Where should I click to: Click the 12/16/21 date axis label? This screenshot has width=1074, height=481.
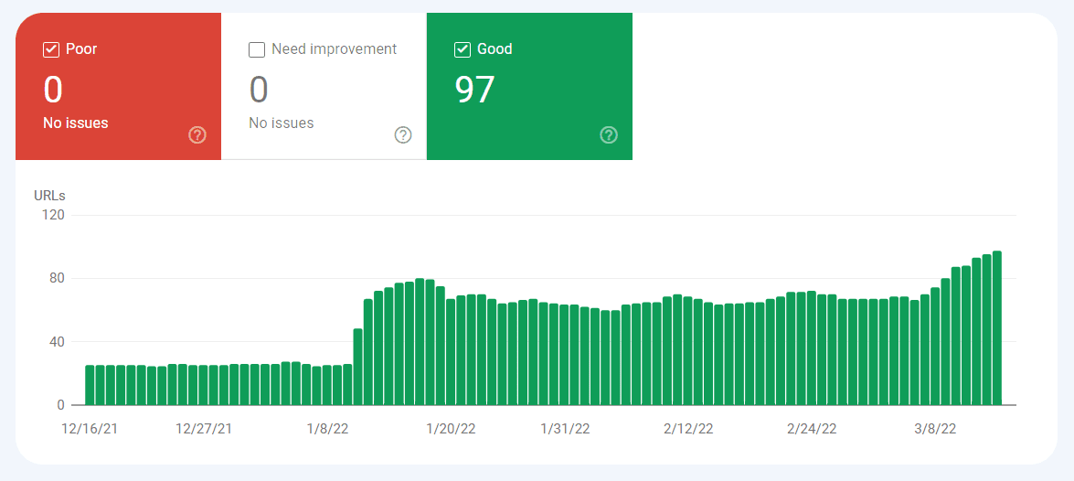click(x=90, y=429)
